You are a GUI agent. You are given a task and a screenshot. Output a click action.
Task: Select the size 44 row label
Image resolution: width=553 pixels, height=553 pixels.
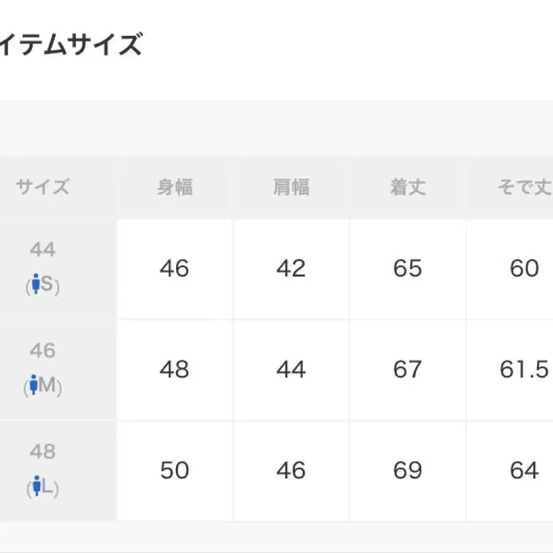(43, 249)
